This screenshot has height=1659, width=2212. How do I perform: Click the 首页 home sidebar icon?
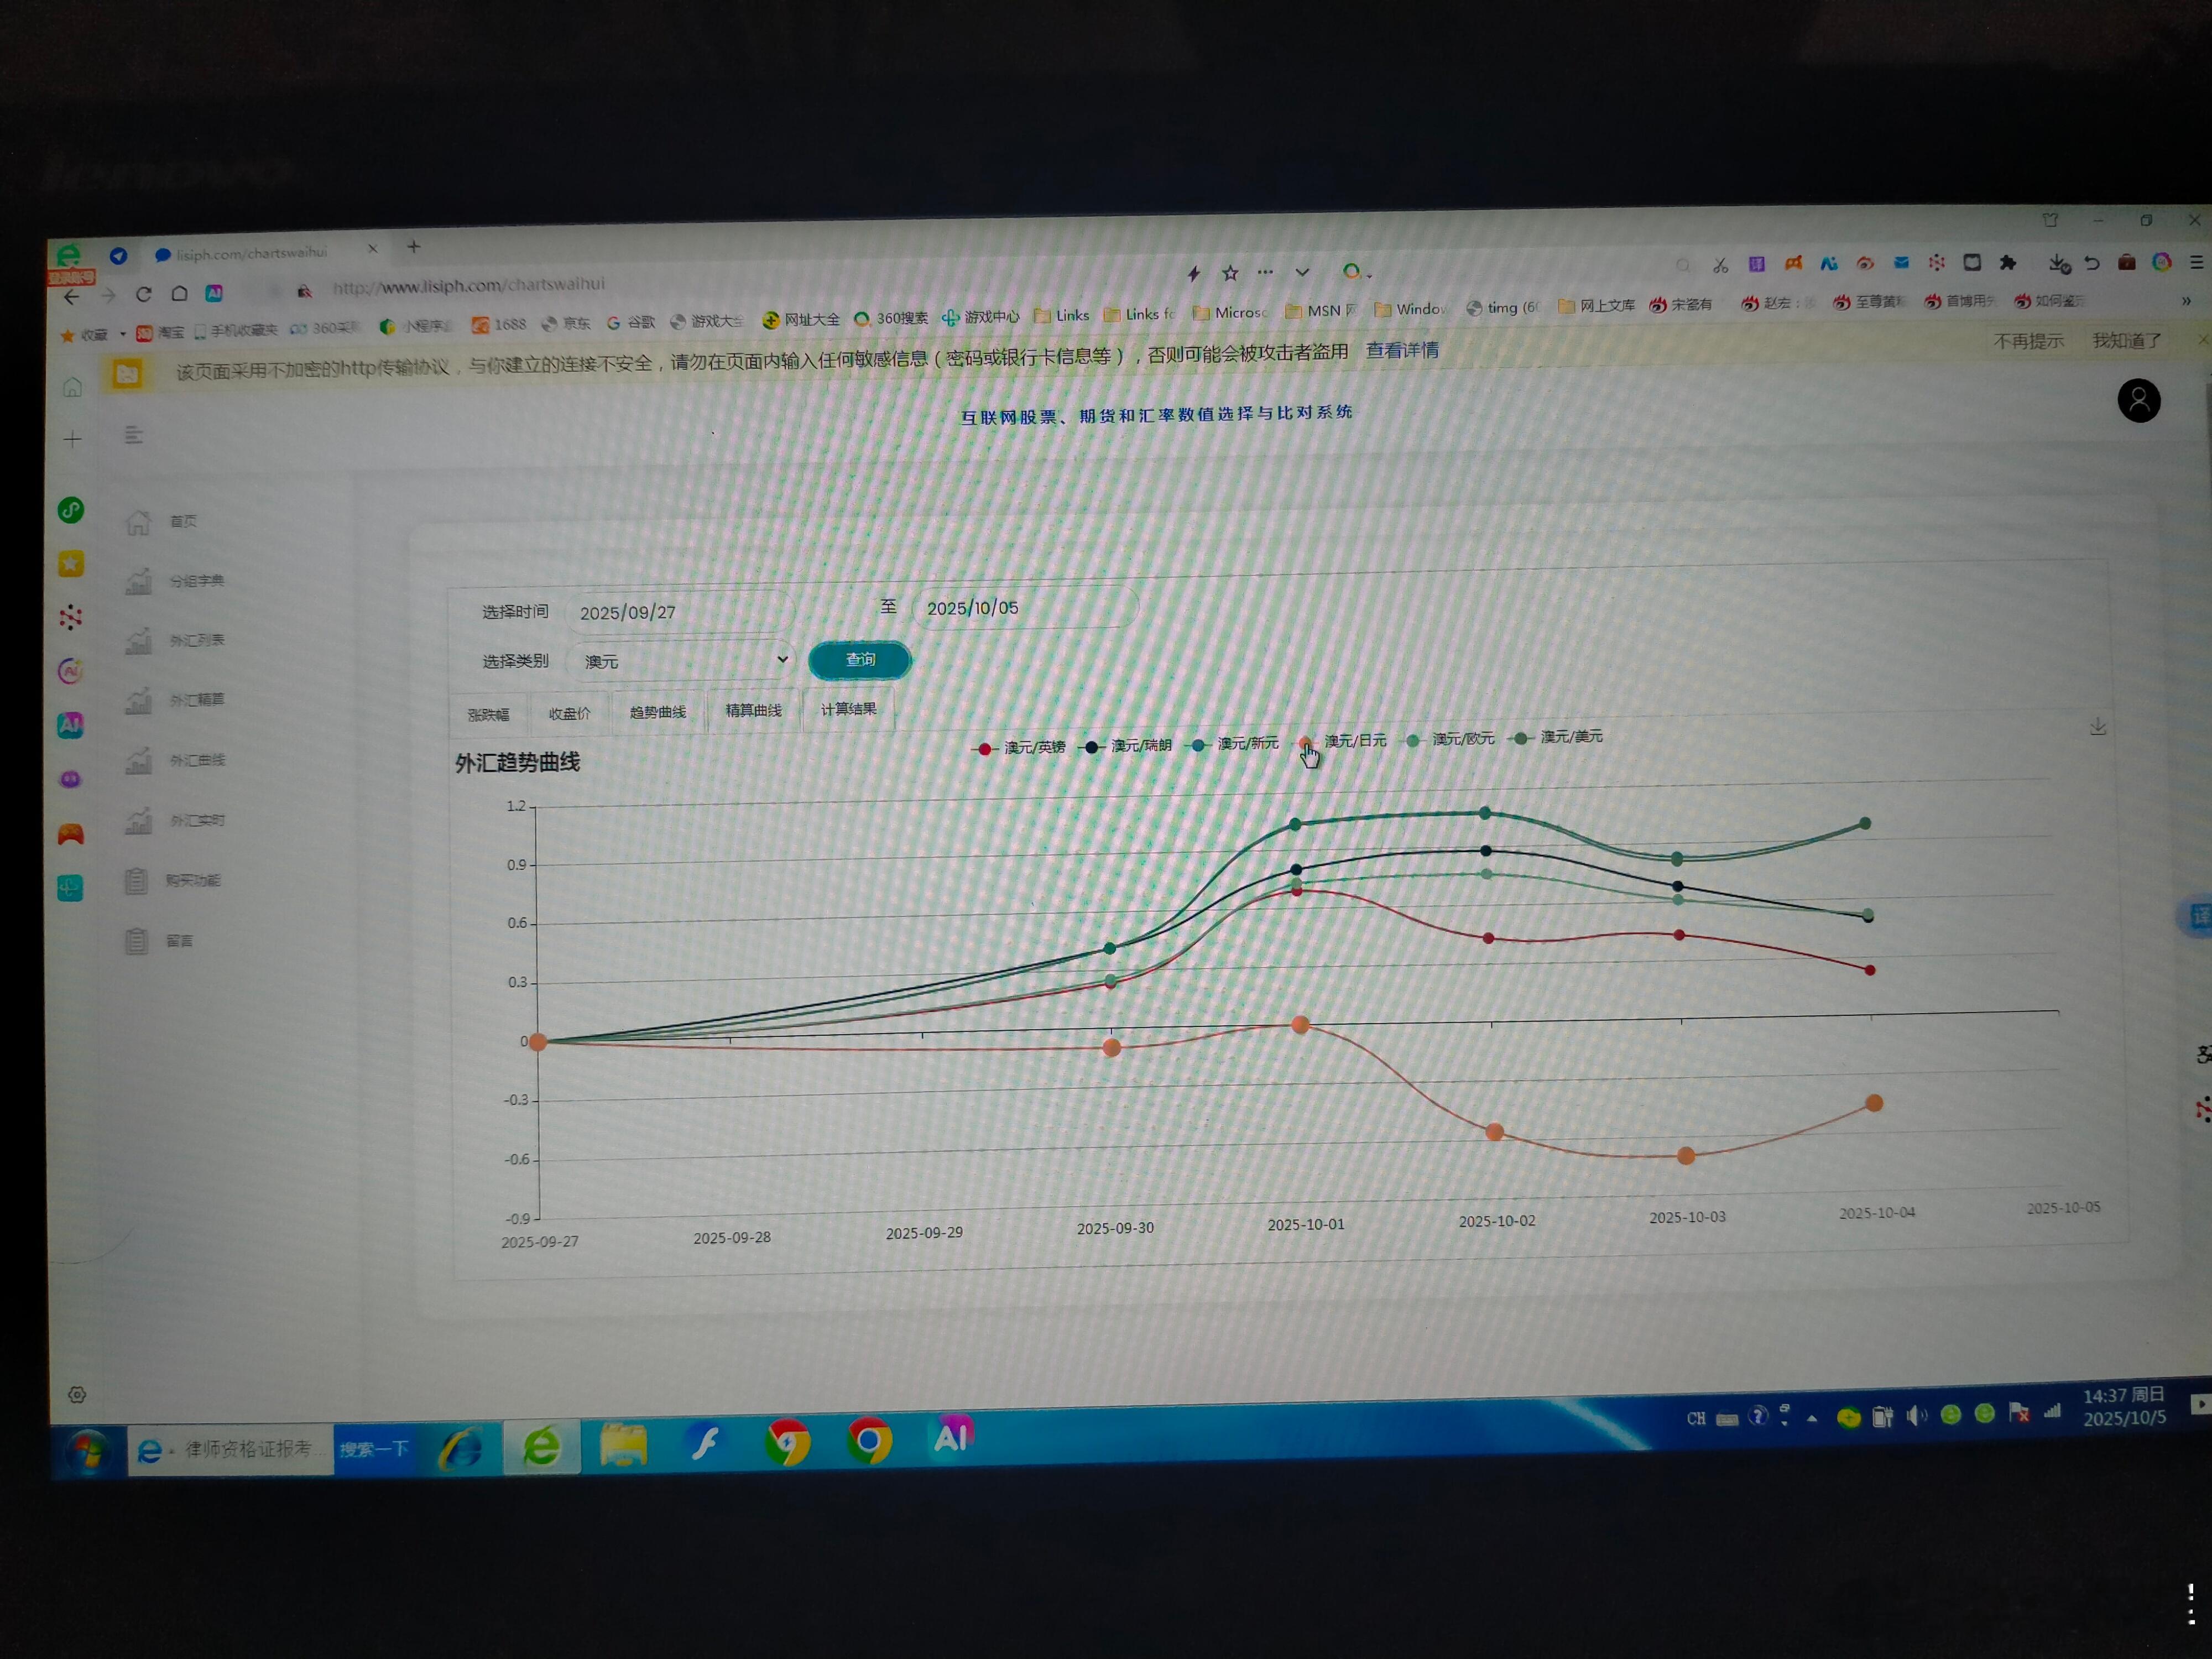coord(138,522)
